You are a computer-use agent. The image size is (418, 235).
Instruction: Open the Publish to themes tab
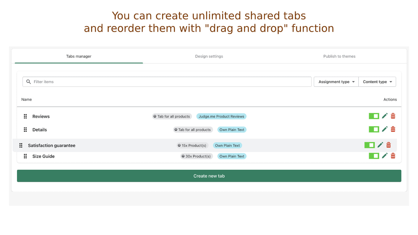pos(339,56)
